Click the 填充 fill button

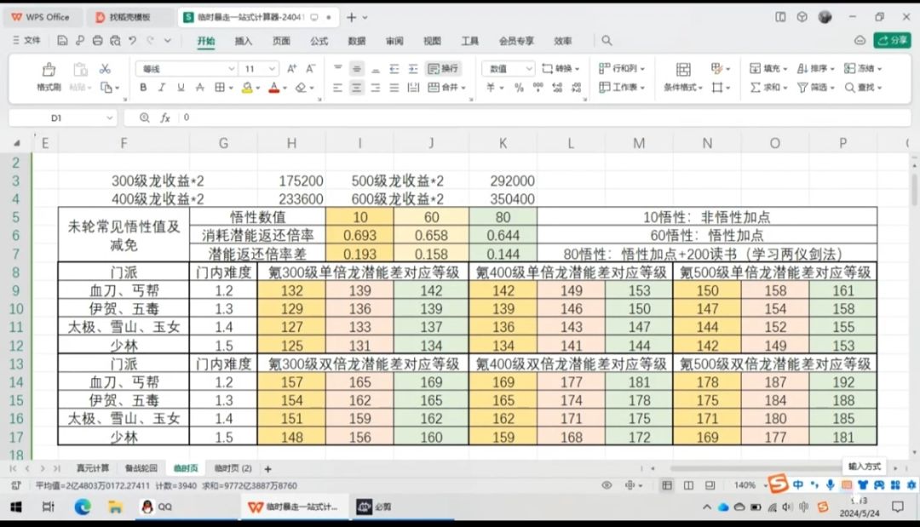768,69
